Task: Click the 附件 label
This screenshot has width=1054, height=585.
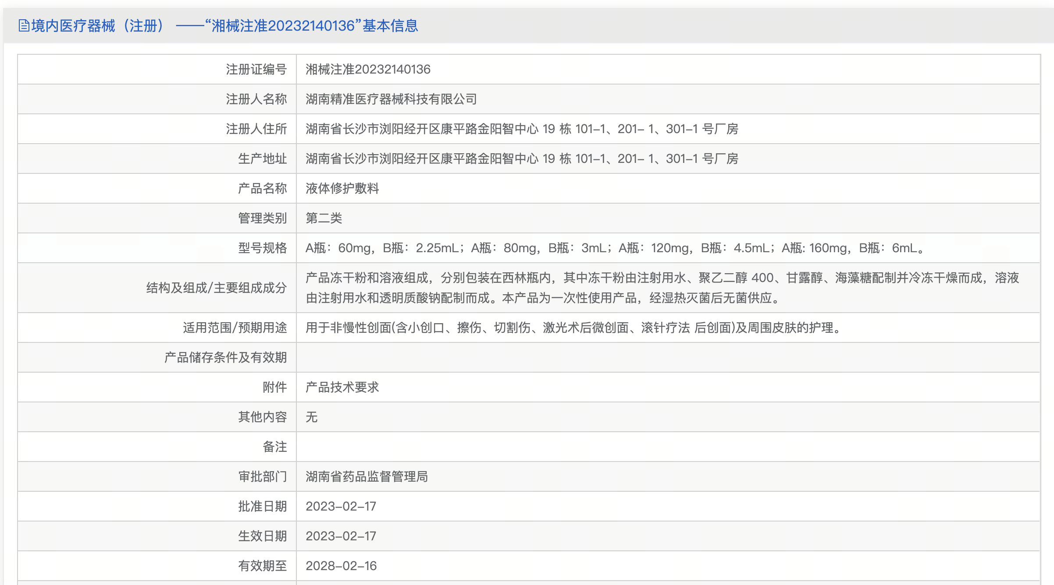Action: point(274,387)
